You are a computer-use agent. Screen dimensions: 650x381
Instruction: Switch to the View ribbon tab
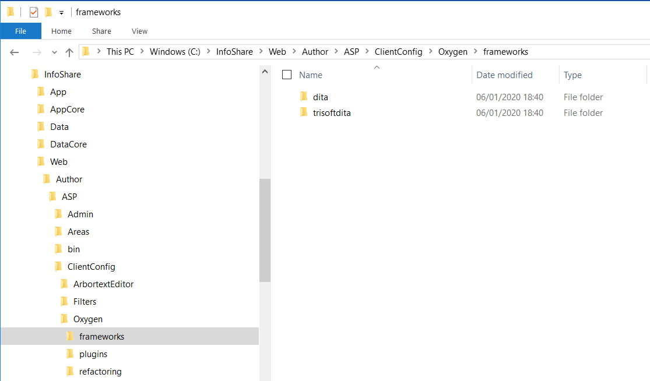pyautogui.click(x=139, y=31)
